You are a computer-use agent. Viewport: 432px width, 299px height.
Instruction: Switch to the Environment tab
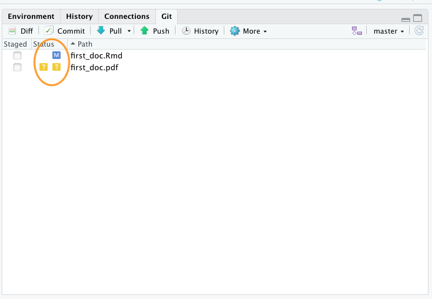pyautogui.click(x=31, y=17)
